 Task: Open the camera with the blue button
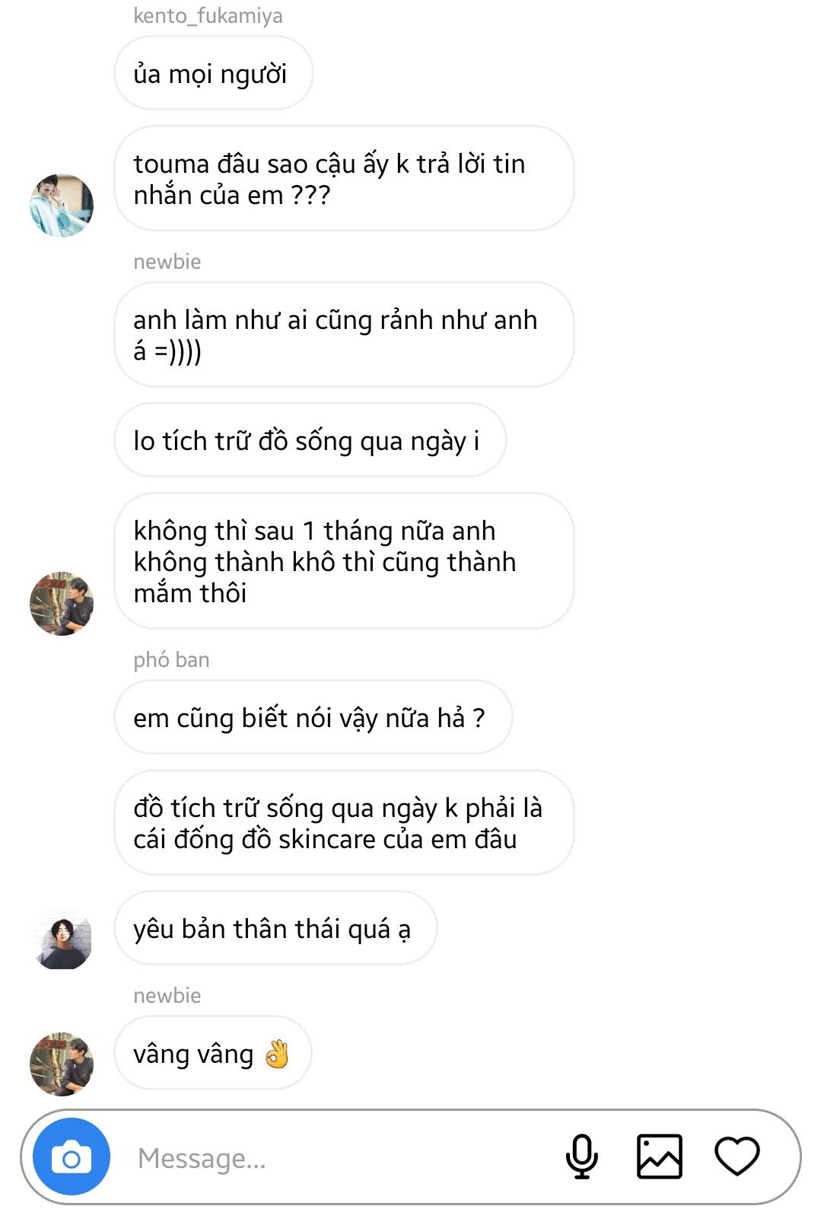click(72, 1157)
